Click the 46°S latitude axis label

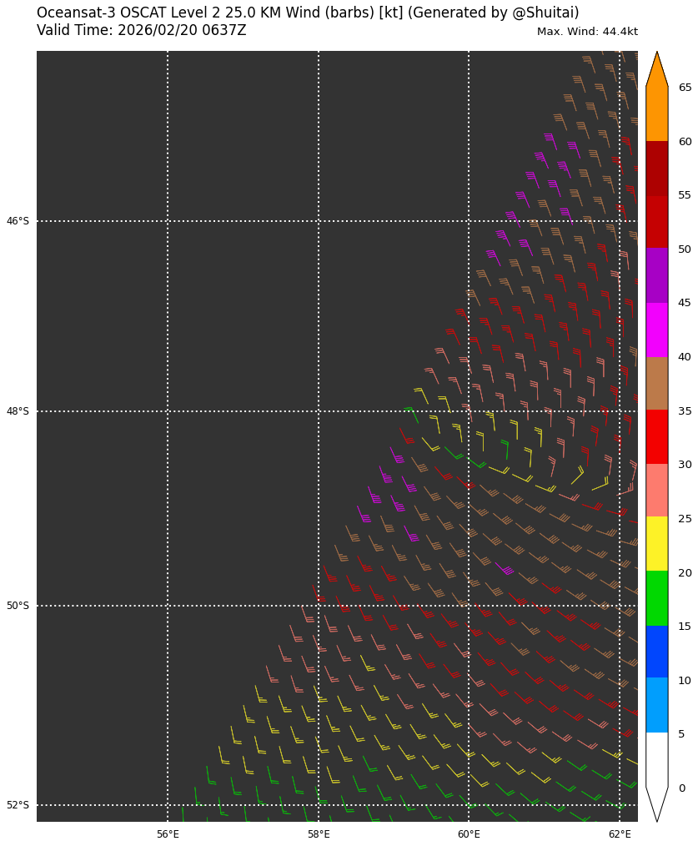coord(18,221)
